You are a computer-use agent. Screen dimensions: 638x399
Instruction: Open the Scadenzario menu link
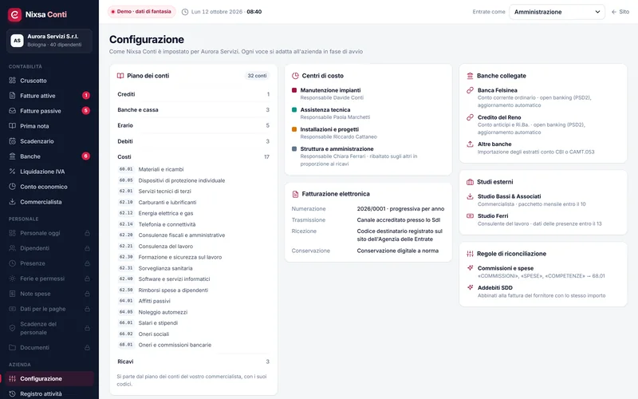point(49,141)
